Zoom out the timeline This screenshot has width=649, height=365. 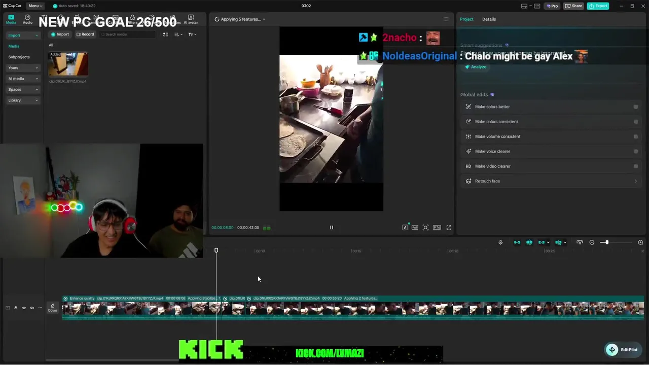(592, 242)
